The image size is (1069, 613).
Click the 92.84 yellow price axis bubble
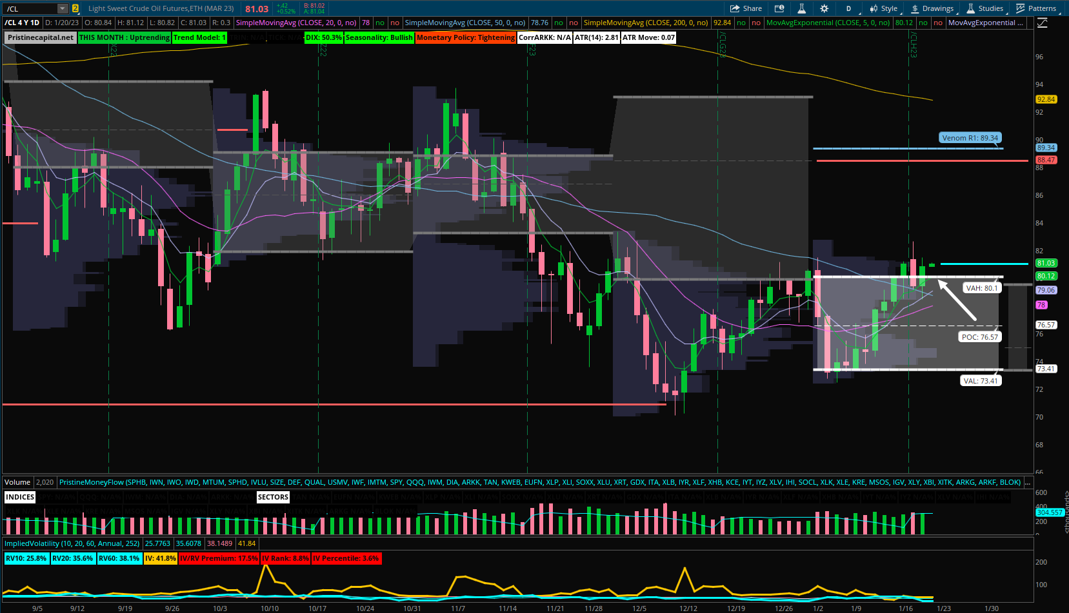(1046, 99)
